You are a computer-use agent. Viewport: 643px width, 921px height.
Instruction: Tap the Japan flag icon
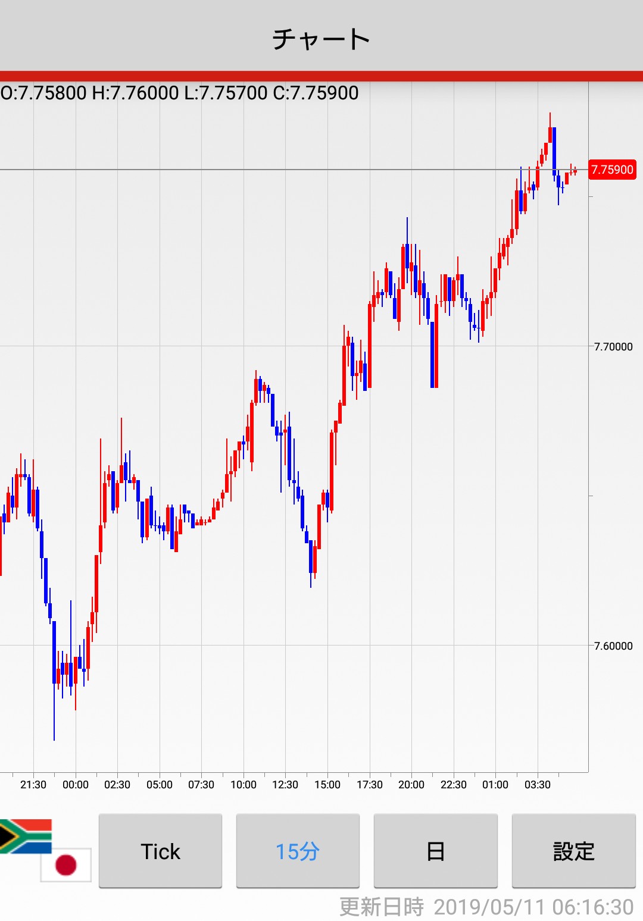click(x=66, y=865)
